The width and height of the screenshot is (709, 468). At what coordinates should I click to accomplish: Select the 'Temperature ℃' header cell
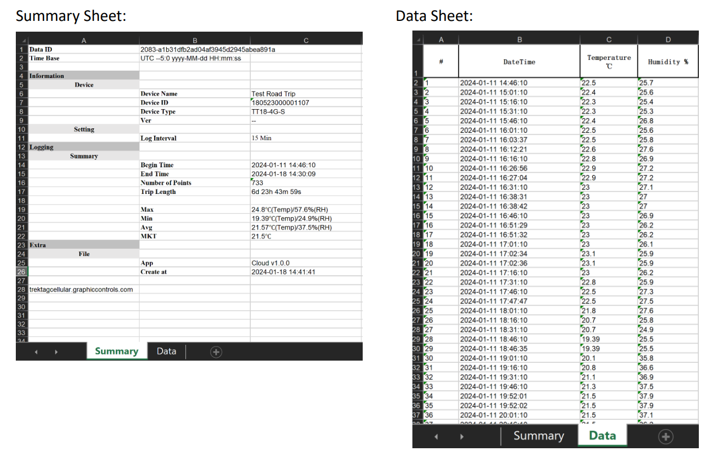(x=609, y=62)
